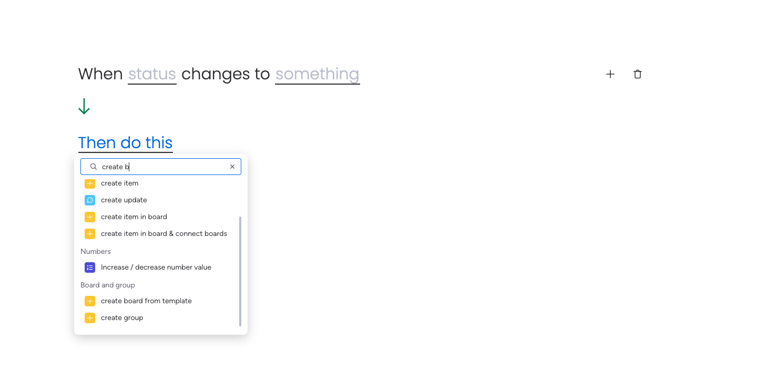Select 'create item in board' action
This screenshot has width=767, height=381.
(134, 217)
